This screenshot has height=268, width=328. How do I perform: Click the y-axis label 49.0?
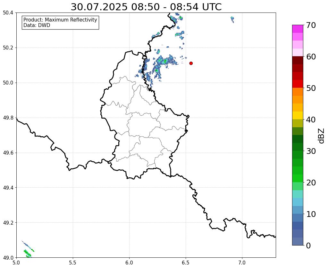tap(8, 258)
